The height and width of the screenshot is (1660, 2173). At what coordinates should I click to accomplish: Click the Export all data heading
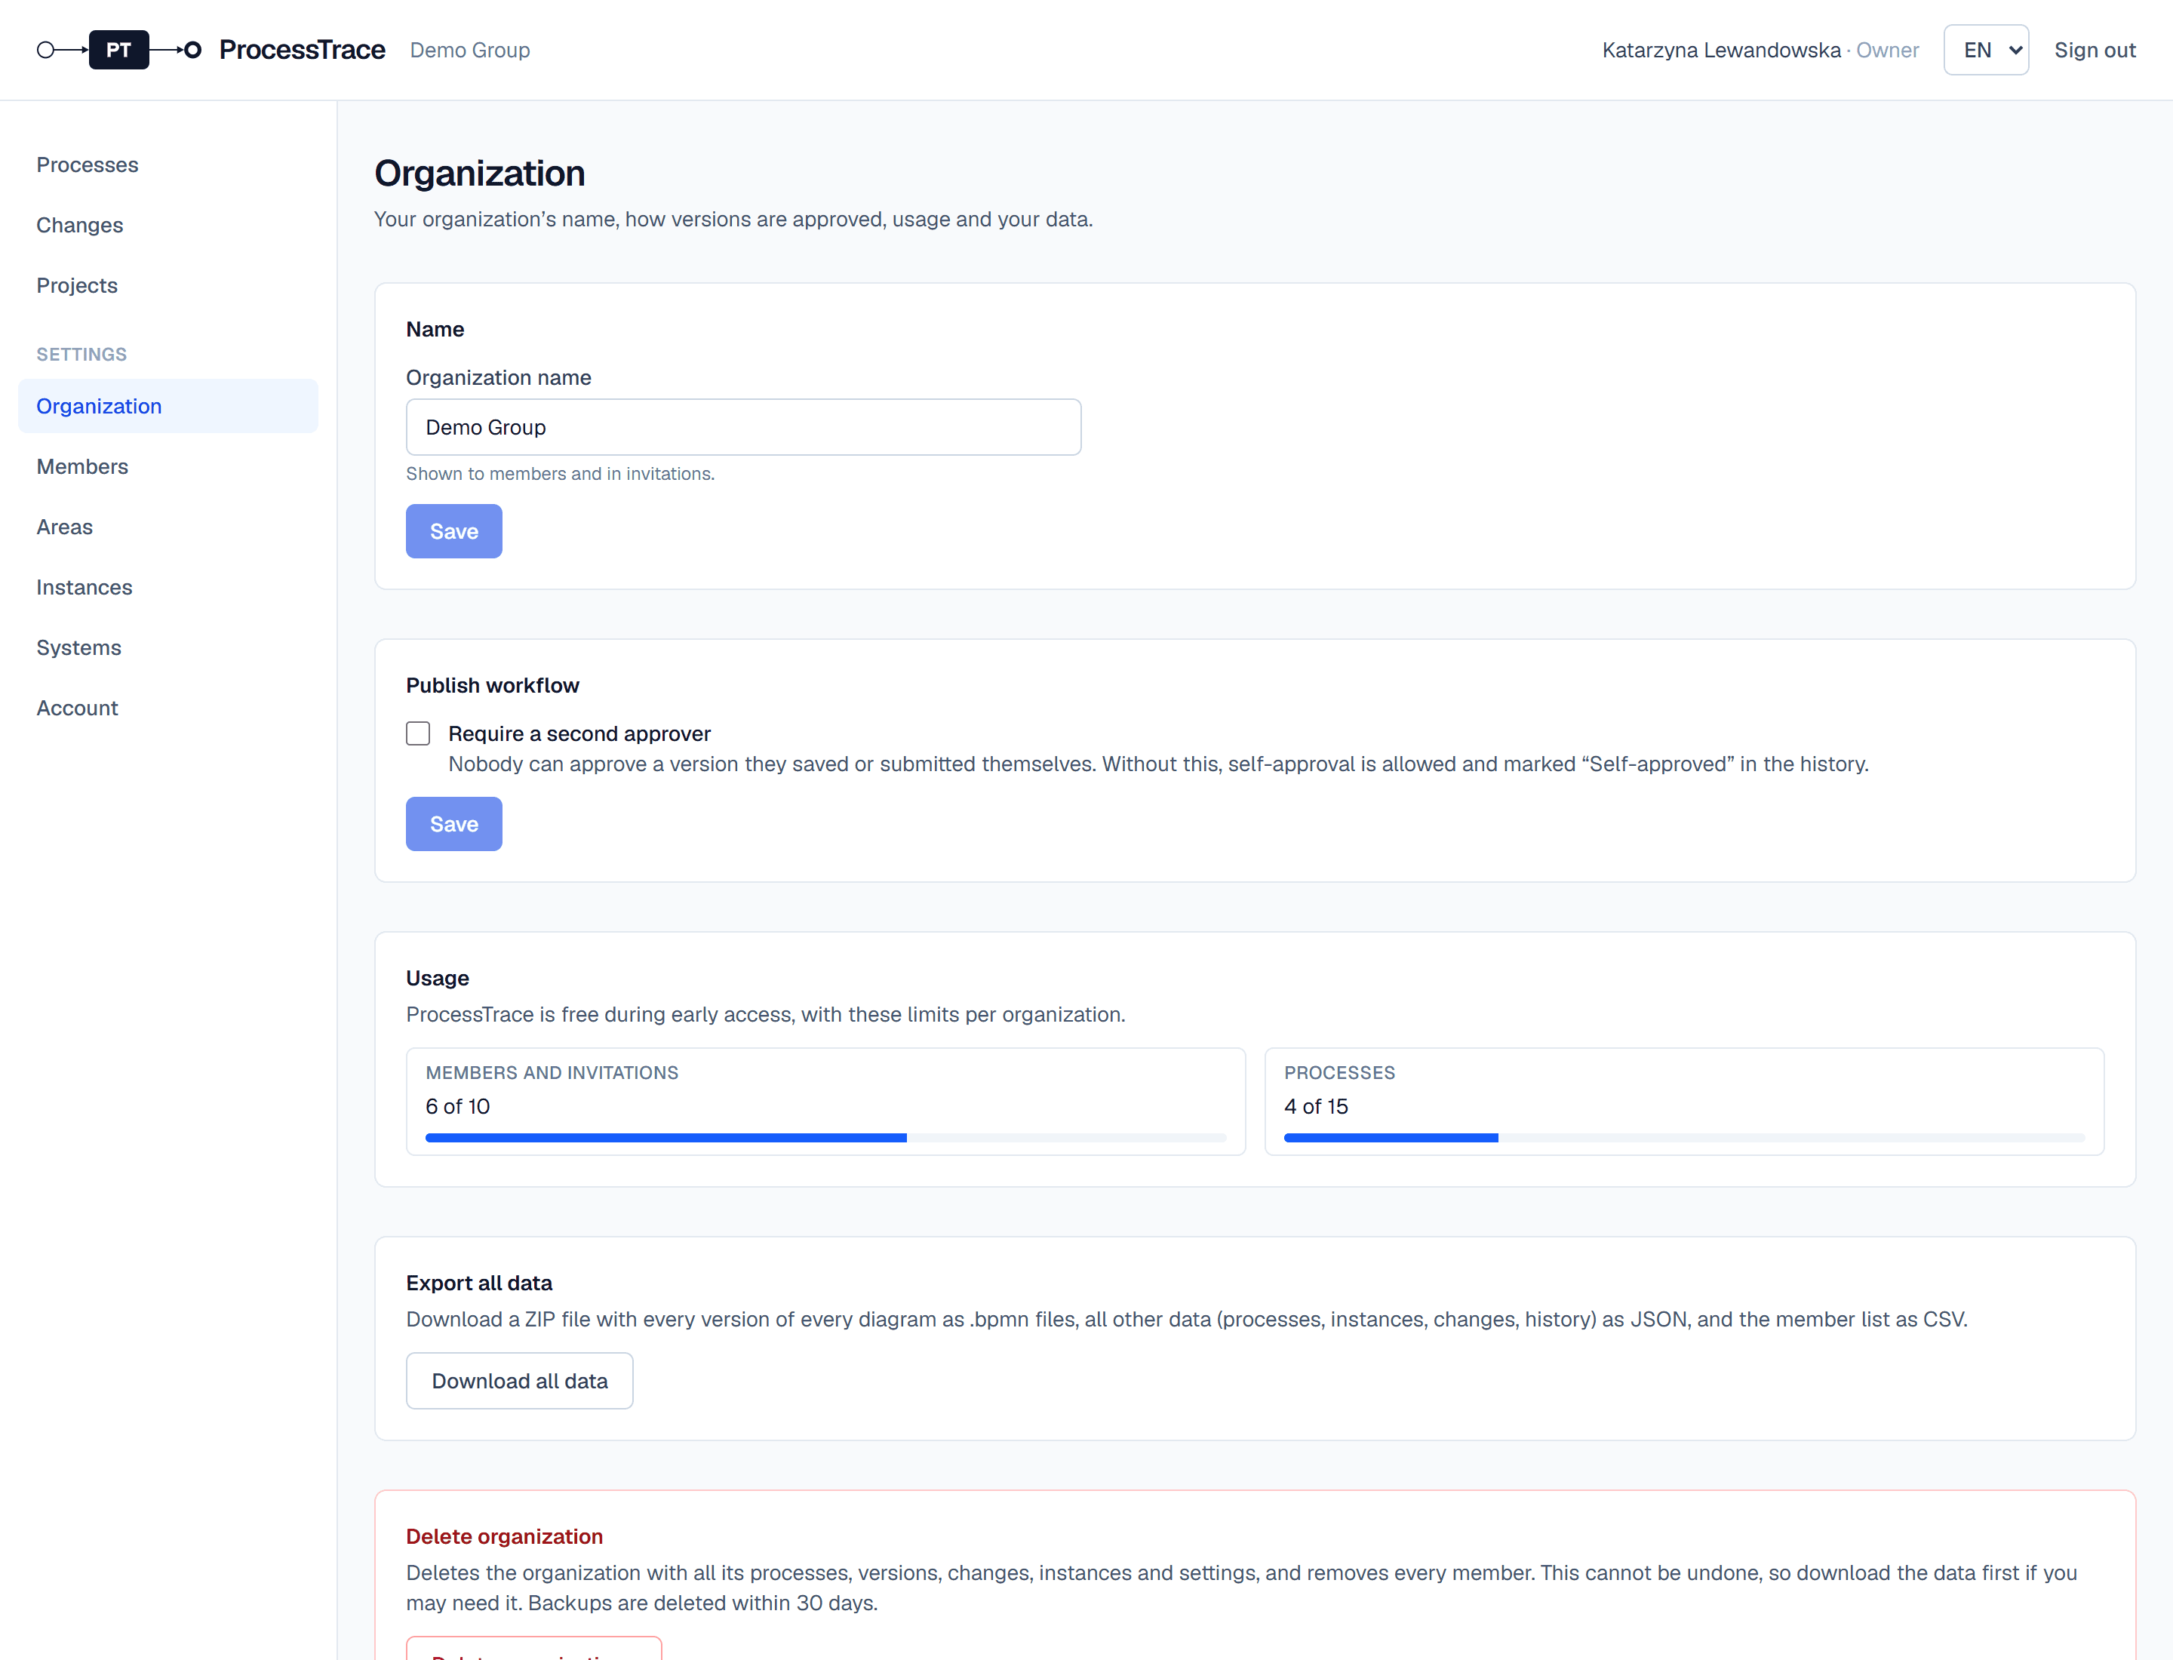click(x=478, y=1283)
